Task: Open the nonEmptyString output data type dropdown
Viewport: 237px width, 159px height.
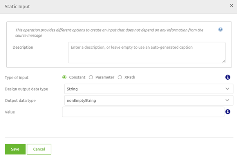Action: [x=148, y=101]
